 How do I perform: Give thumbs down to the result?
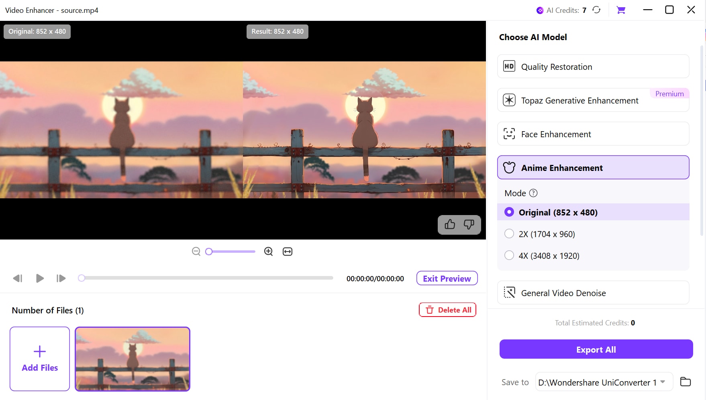tap(469, 224)
